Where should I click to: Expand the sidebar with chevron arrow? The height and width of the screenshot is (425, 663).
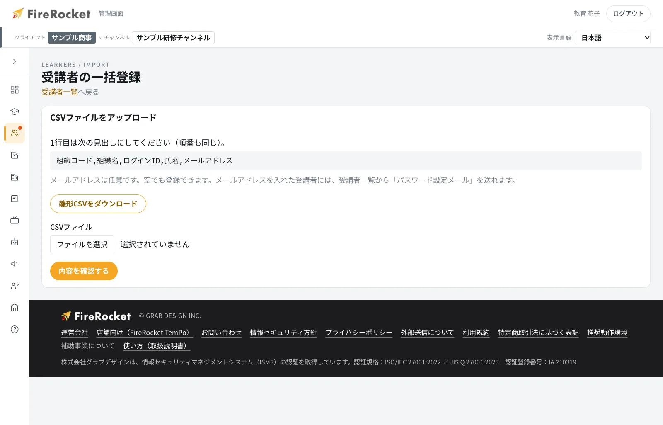click(x=15, y=61)
